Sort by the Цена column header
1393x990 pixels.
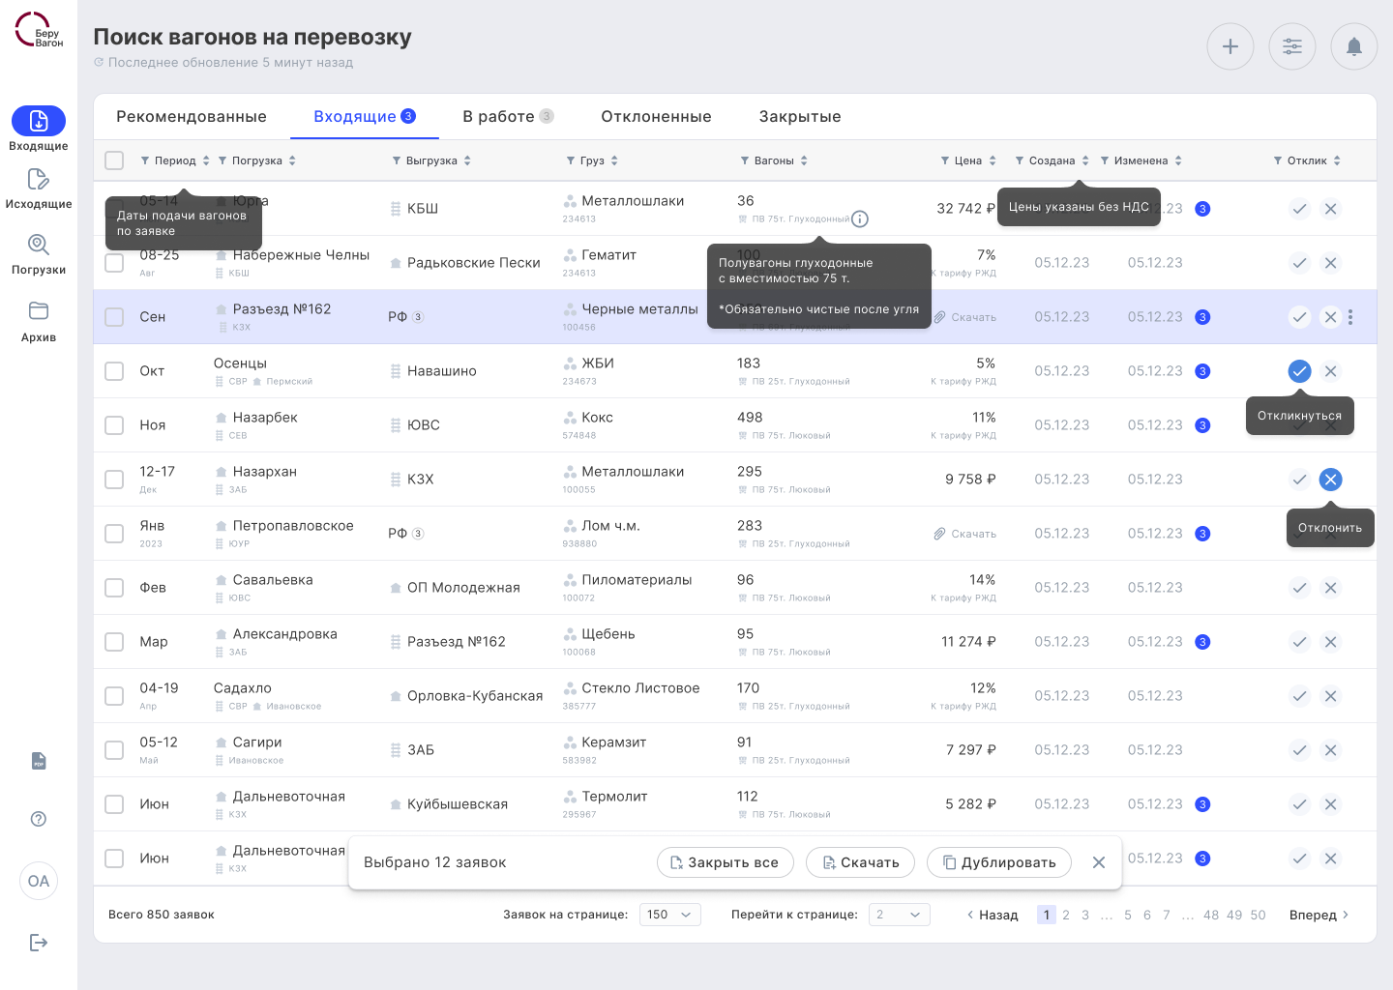tap(968, 160)
